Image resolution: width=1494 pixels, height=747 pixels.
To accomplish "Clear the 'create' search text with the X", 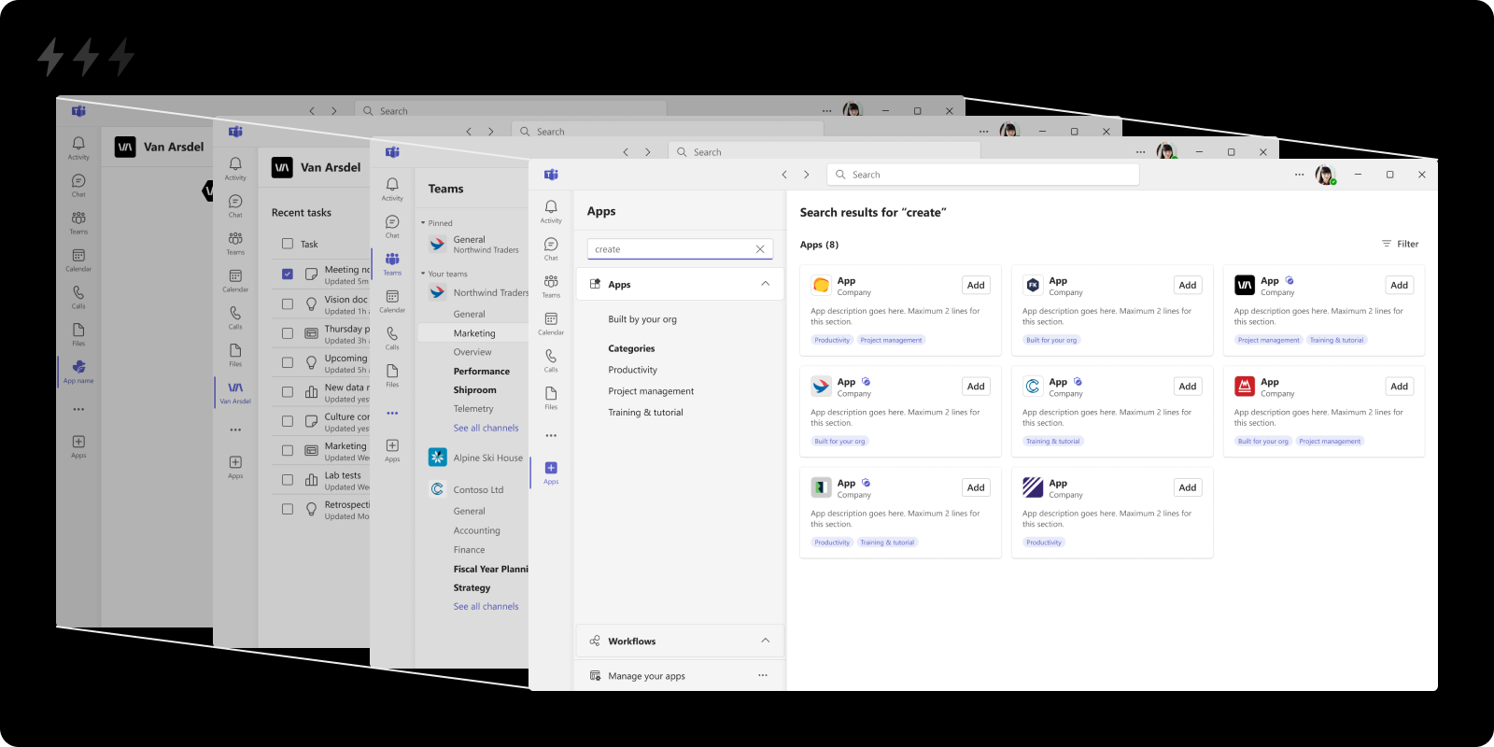I will click(x=760, y=249).
